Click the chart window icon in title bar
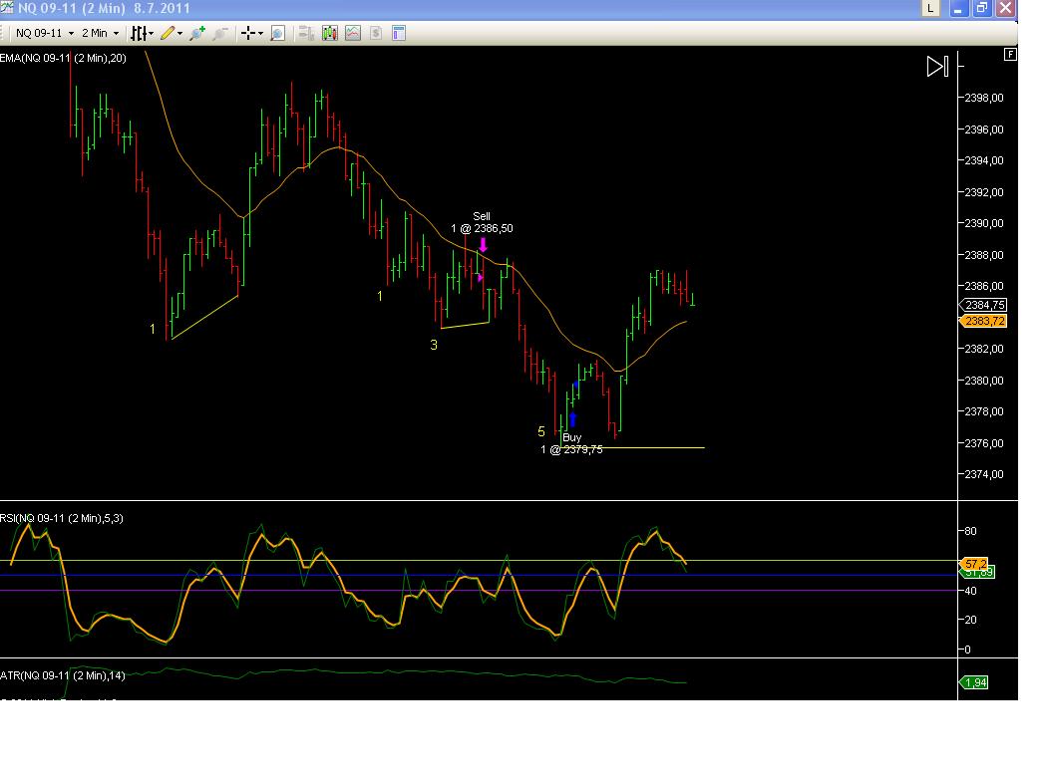 coord(7,7)
